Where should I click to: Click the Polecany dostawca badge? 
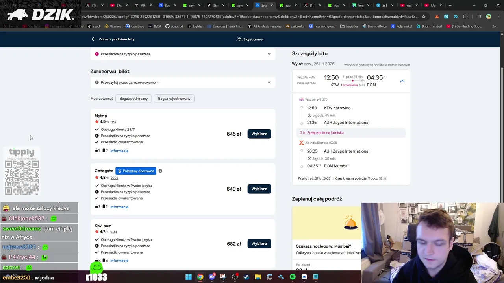[136, 171]
